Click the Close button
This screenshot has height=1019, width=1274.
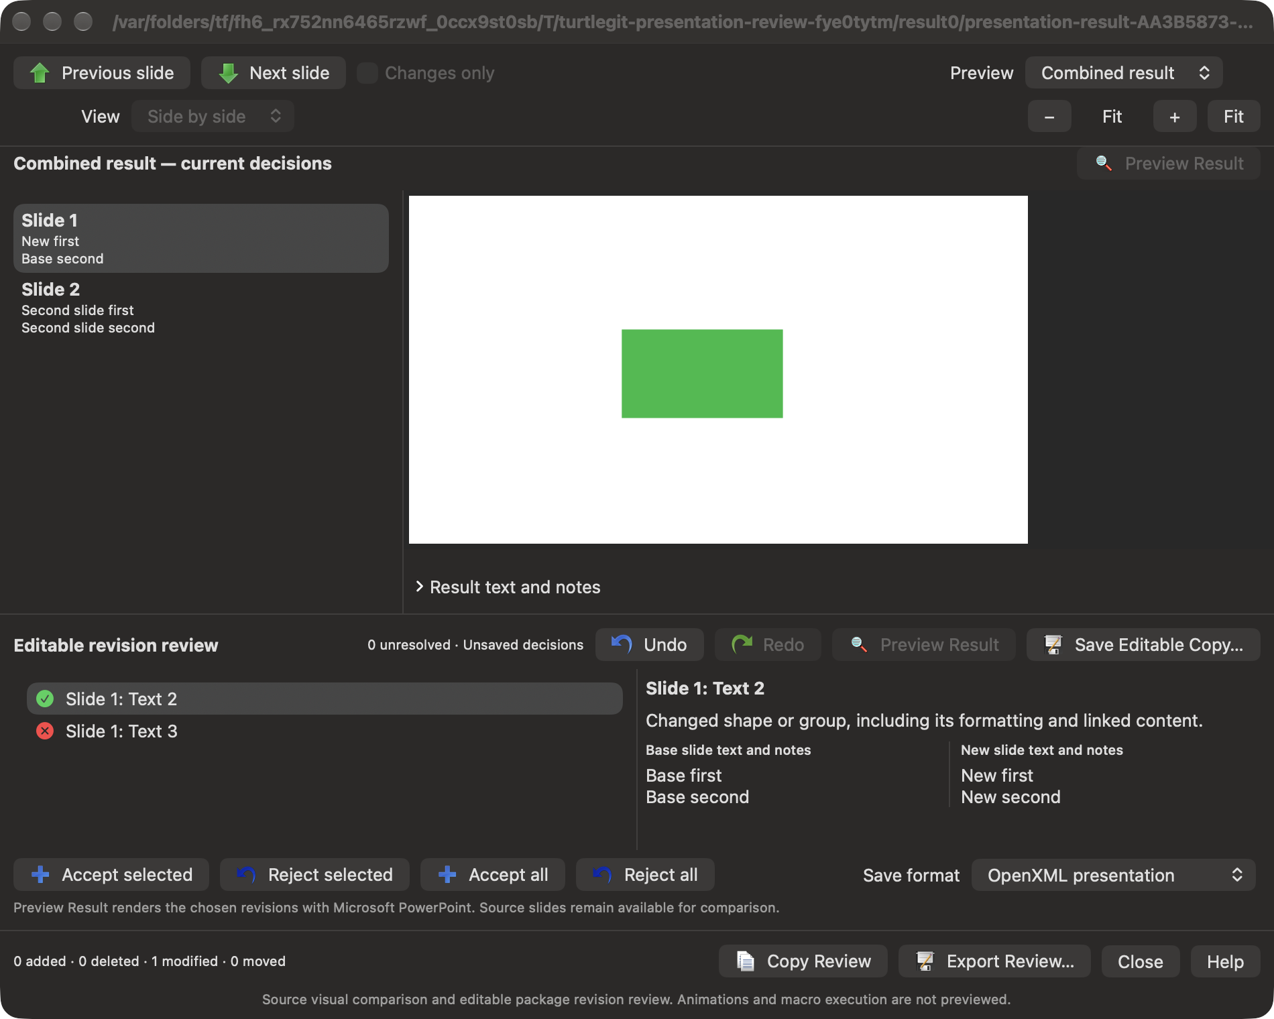click(x=1141, y=961)
